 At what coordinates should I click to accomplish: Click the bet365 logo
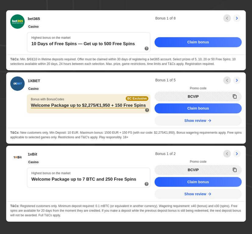(17, 22)
